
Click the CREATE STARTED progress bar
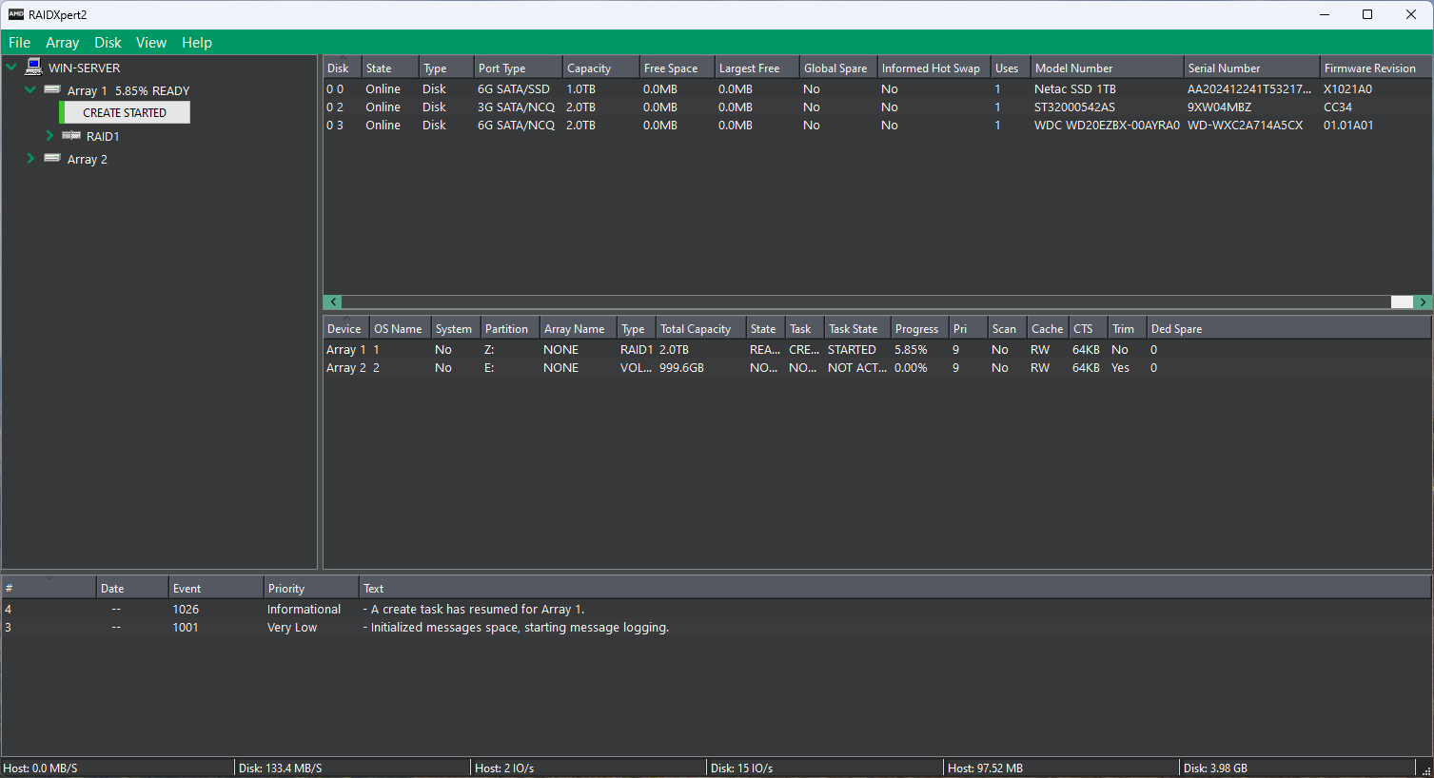tap(125, 112)
